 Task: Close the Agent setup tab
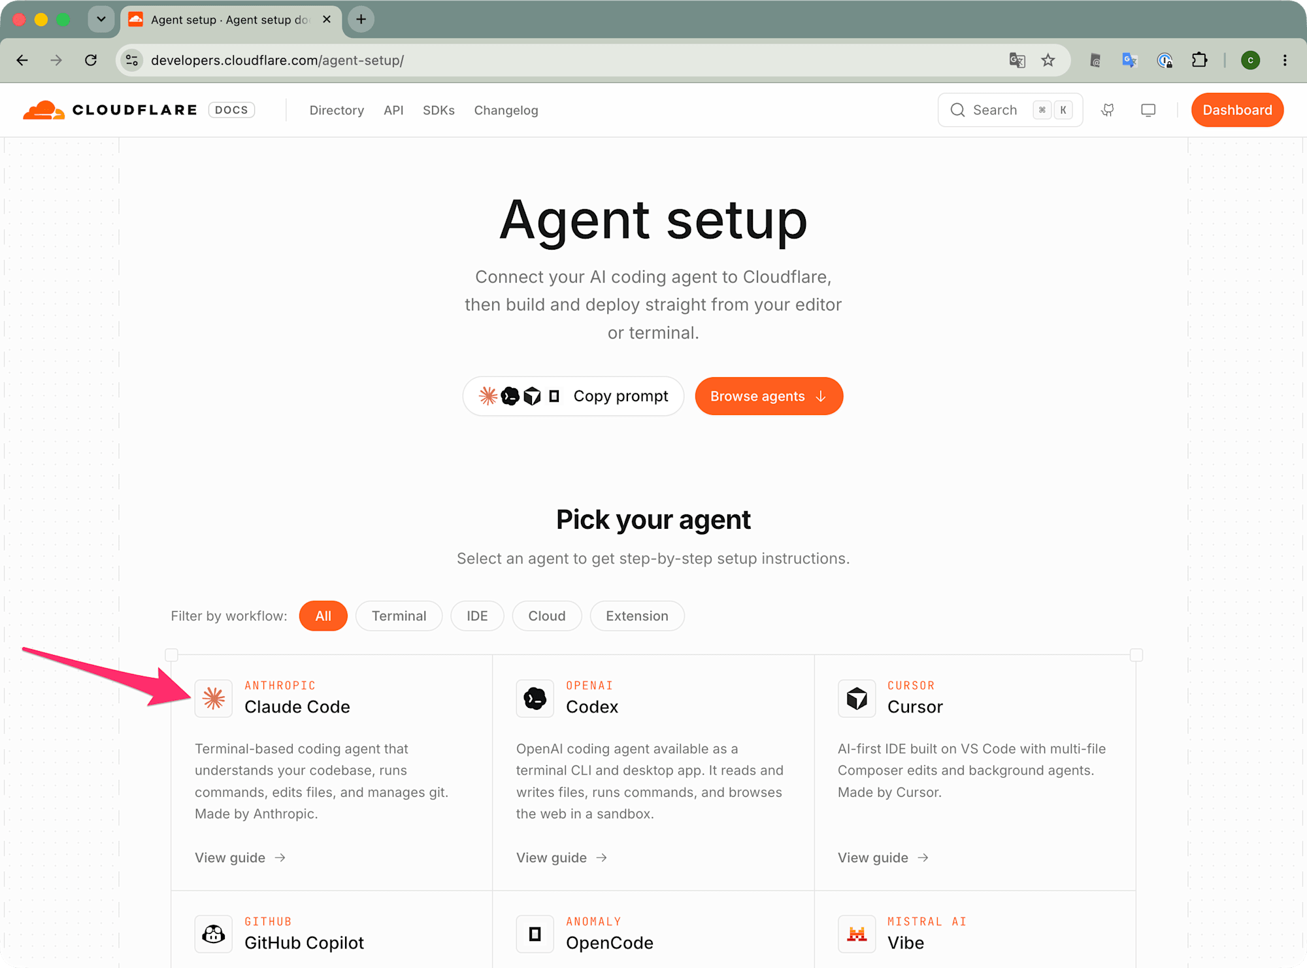point(327,19)
